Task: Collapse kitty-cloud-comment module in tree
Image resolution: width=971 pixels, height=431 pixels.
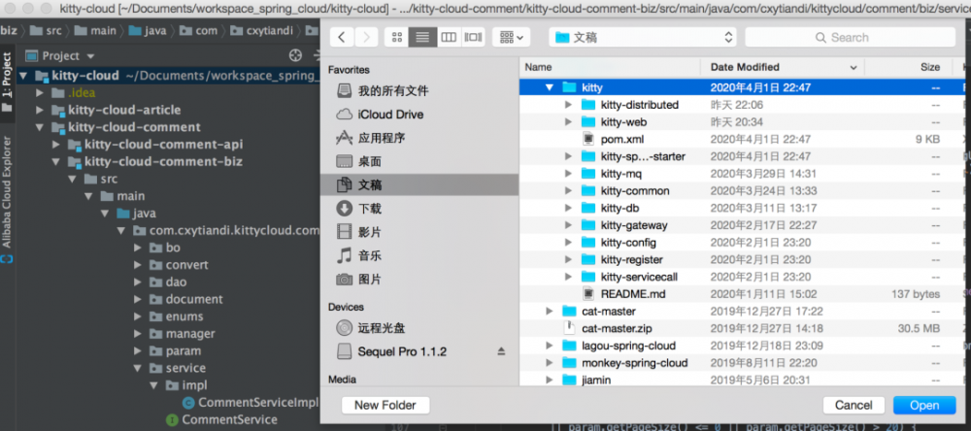Action: [x=40, y=127]
